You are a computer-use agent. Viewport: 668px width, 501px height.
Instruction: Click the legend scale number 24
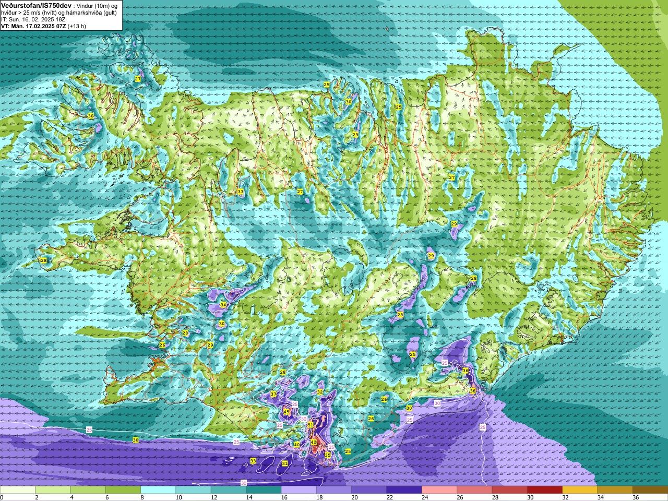pos(425,497)
